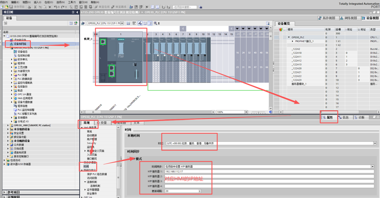The image size is (380, 198).
Task: Open the 时区 time zone dropdown
Action: pos(375,143)
